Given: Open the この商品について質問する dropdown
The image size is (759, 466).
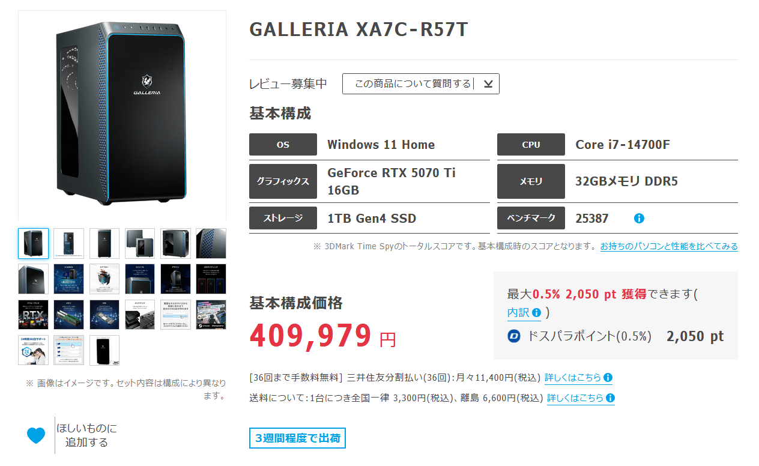Looking at the screenshot, I should [420, 84].
